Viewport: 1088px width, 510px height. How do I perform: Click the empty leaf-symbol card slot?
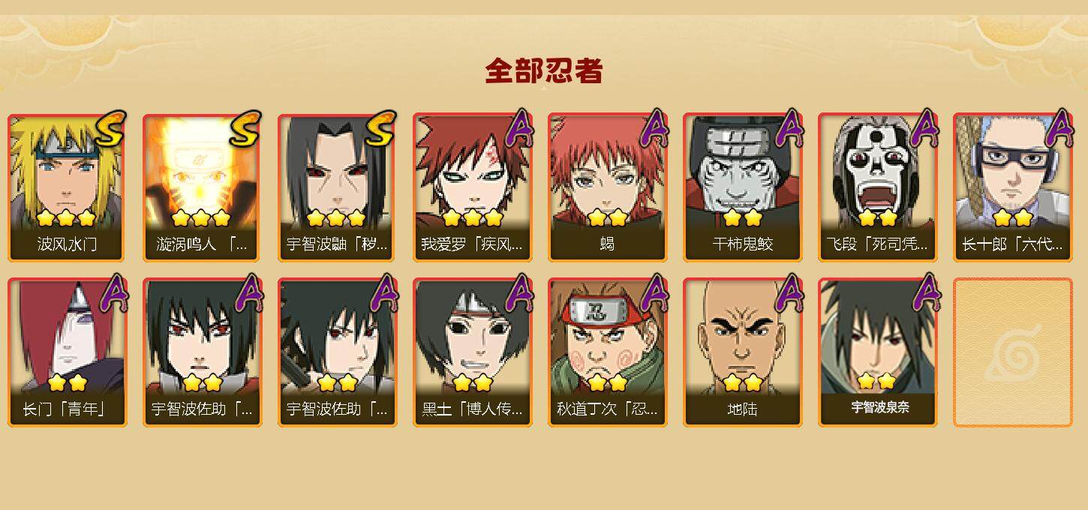(x=1013, y=352)
